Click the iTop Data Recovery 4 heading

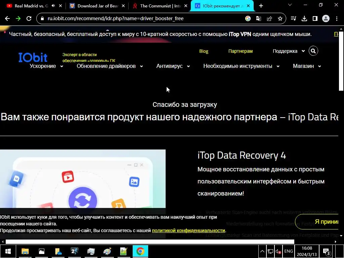pos(242,155)
